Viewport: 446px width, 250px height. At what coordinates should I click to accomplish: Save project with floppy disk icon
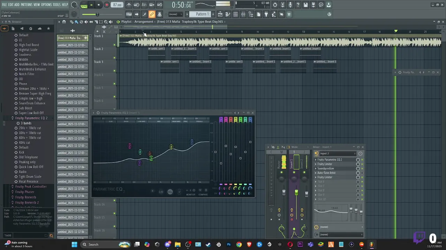[306, 5]
